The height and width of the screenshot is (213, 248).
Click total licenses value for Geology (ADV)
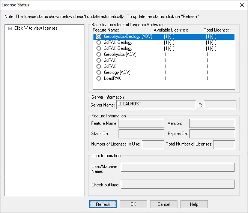coord(207,72)
